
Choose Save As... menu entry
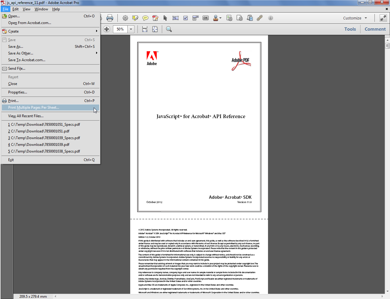[x=50, y=47]
